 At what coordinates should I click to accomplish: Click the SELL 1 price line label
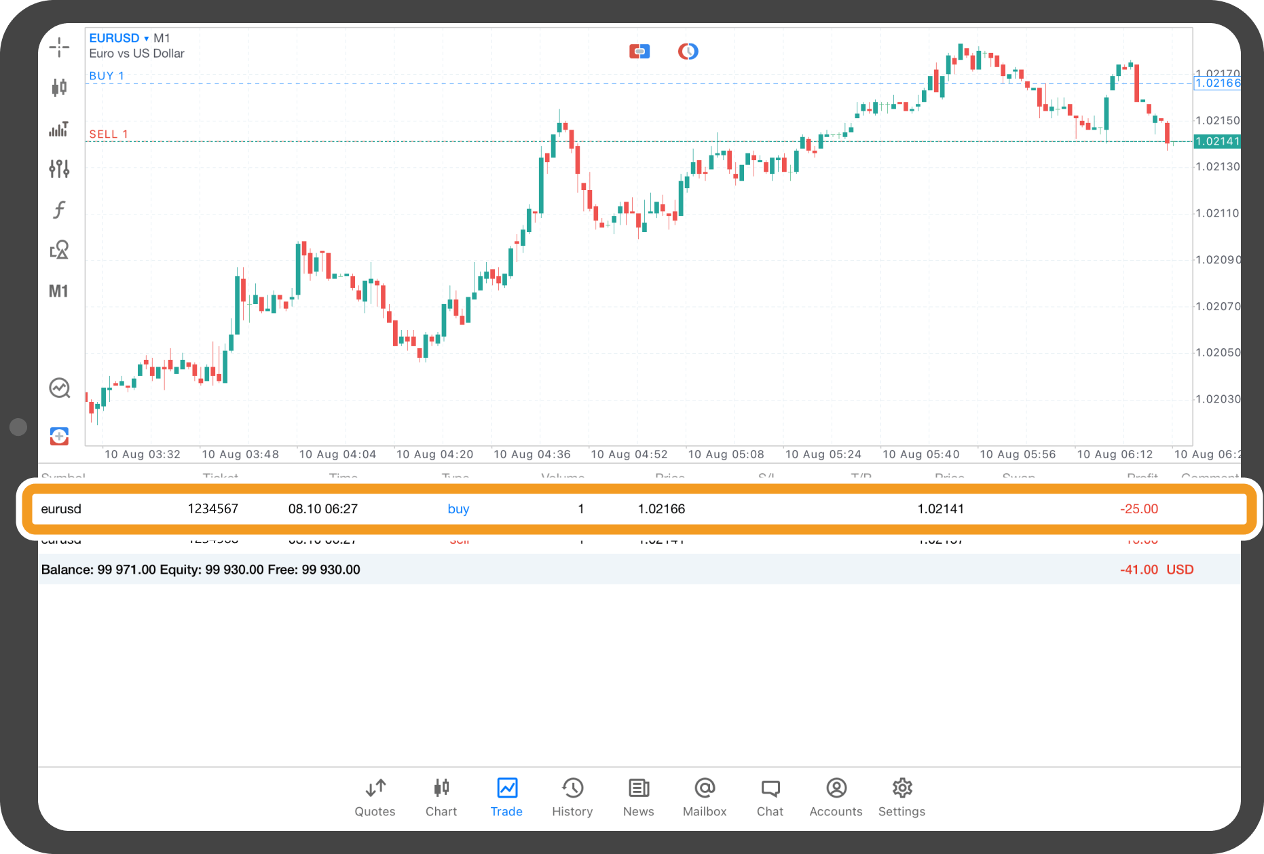pyautogui.click(x=109, y=134)
